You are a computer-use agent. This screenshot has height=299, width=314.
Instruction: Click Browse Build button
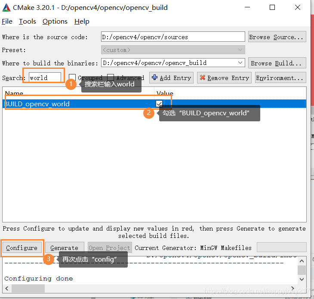point(277,63)
